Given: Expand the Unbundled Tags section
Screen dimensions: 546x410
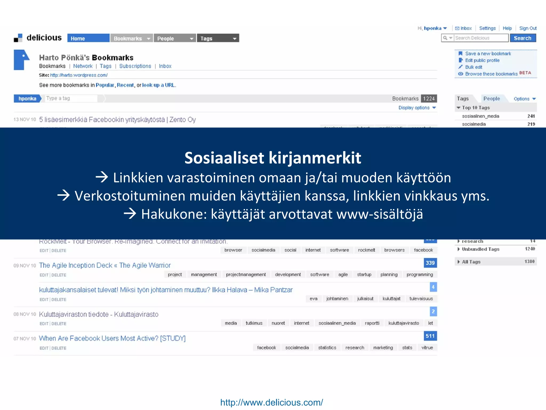Looking at the screenshot, I should pyautogui.click(x=459, y=249).
